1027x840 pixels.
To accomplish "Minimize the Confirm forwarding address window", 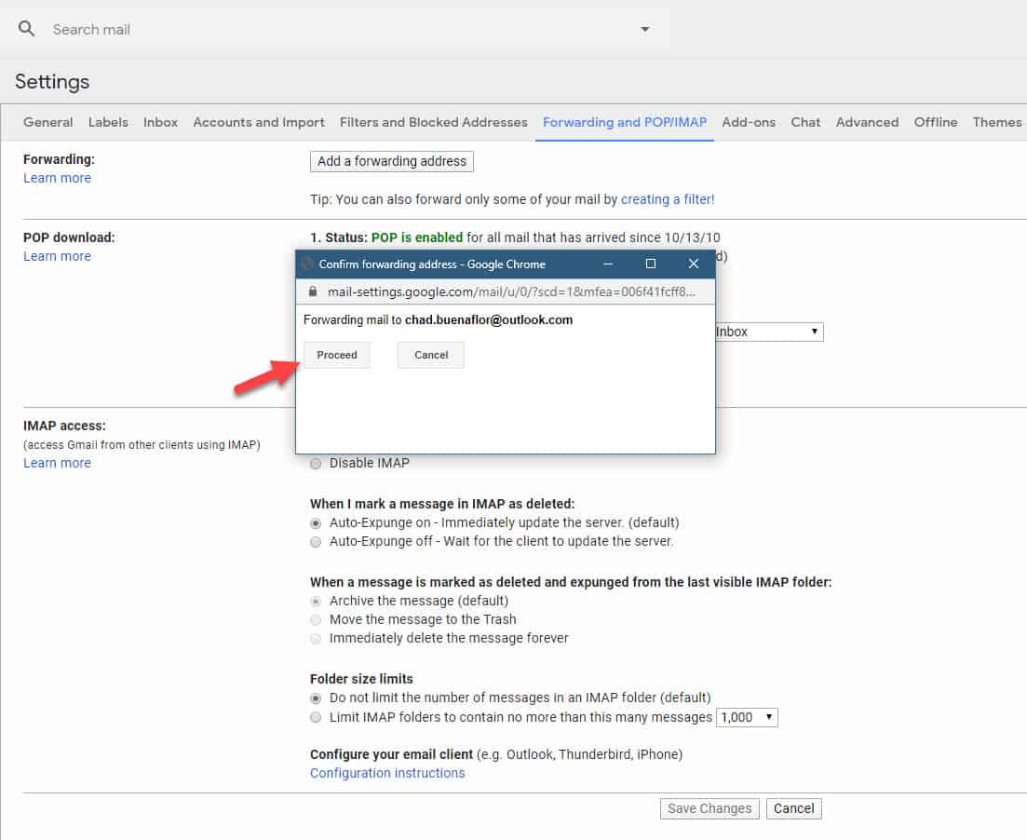I will point(608,264).
